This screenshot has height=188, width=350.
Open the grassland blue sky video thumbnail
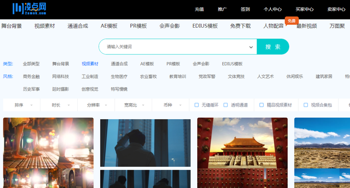[322, 153]
